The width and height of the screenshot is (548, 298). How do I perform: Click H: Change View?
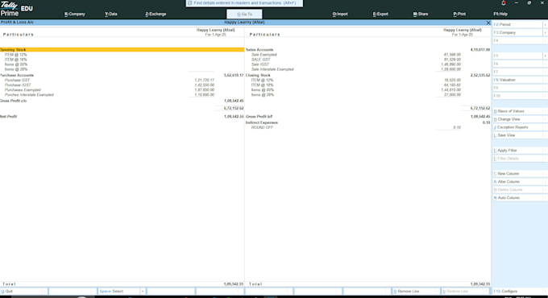pos(517,119)
